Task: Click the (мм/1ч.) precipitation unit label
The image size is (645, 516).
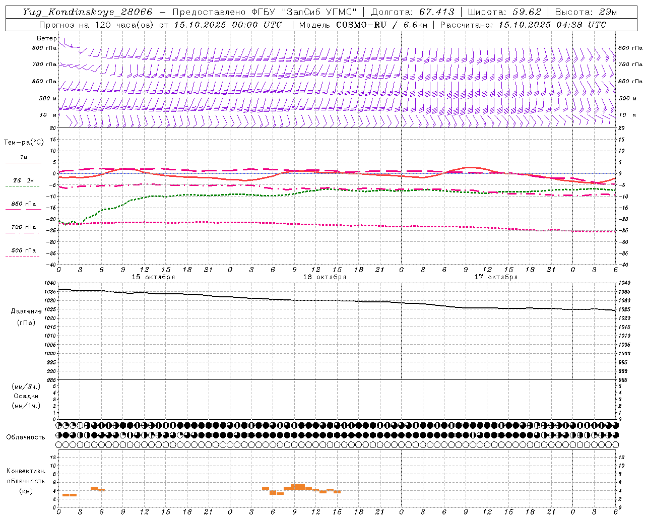Action: [x=26, y=406]
